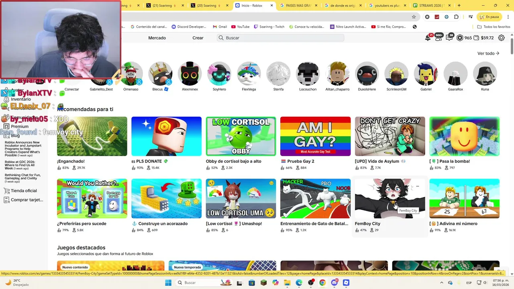Open friend requests icon showing 500+

tap(438, 38)
